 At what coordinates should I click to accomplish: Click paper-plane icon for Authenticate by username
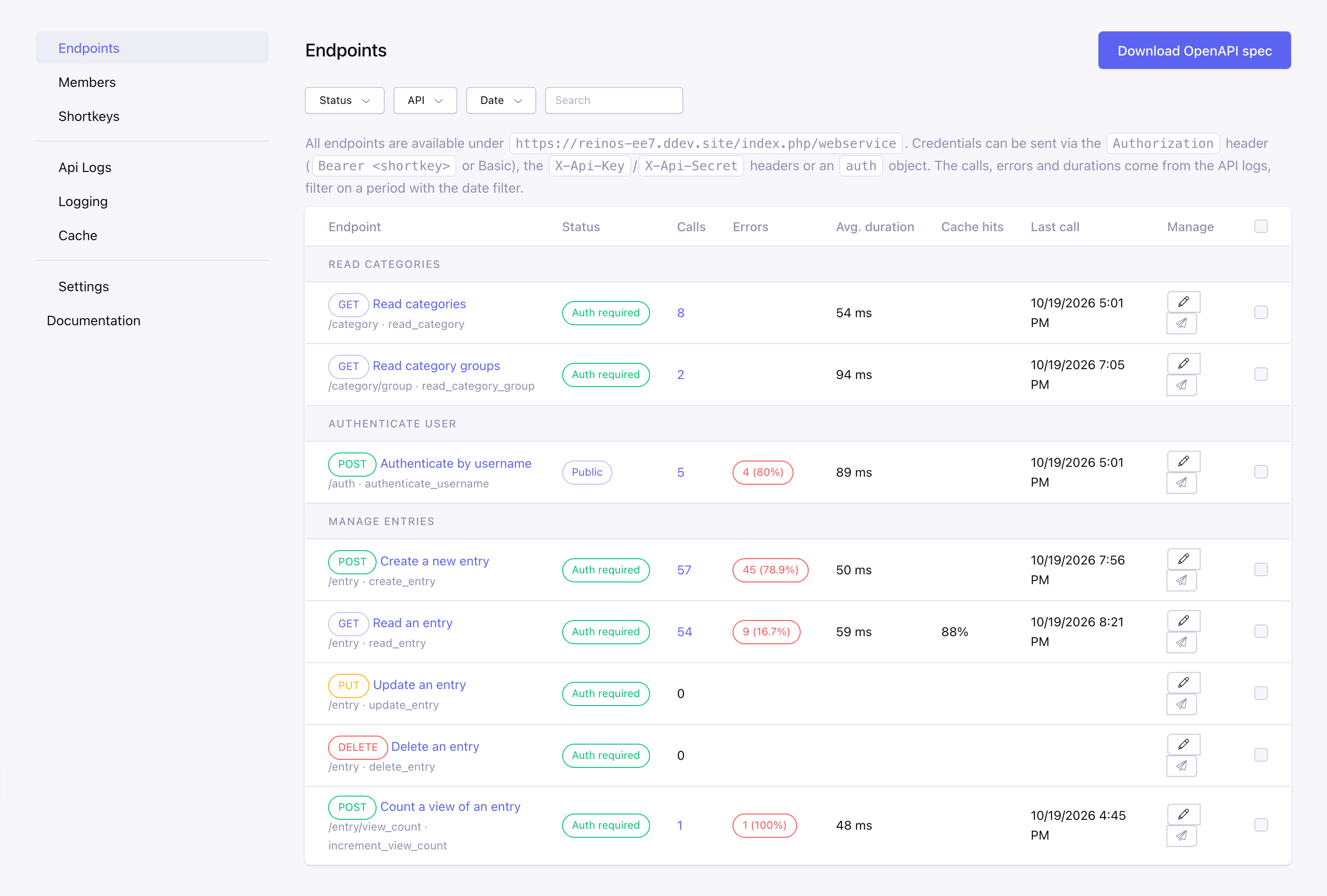point(1181,483)
